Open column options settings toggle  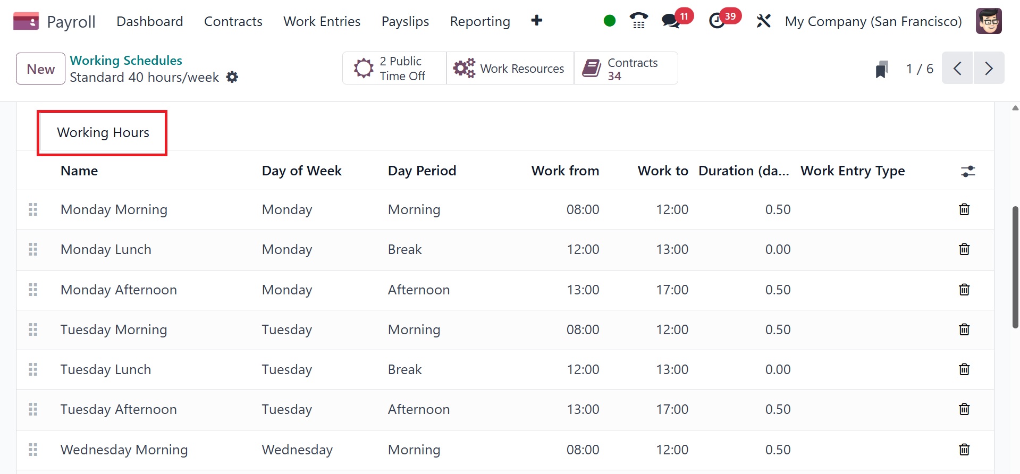[968, 171]
